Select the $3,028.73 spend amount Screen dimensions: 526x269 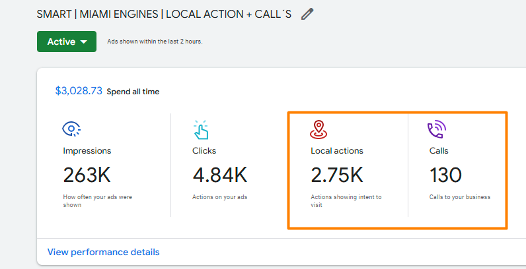[79, 91]
